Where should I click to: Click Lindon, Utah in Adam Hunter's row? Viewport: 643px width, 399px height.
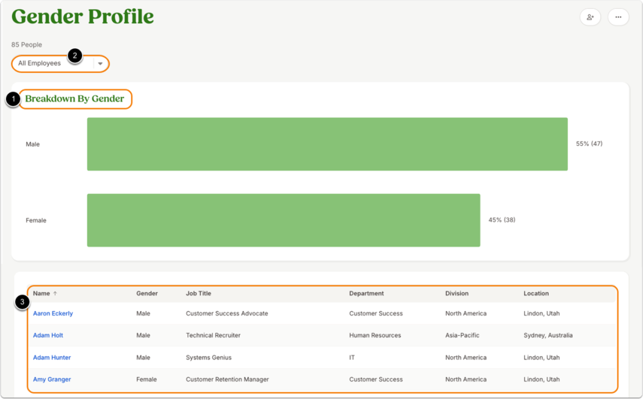[x=541, y=357]
